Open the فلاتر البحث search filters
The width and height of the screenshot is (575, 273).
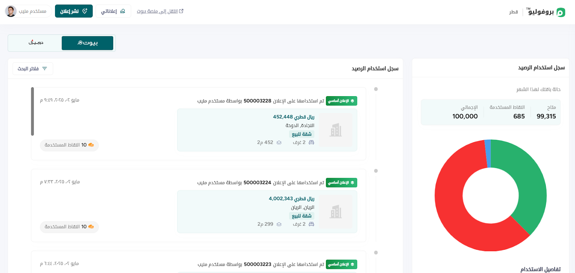pyautogui.click(x=33, y=69)
